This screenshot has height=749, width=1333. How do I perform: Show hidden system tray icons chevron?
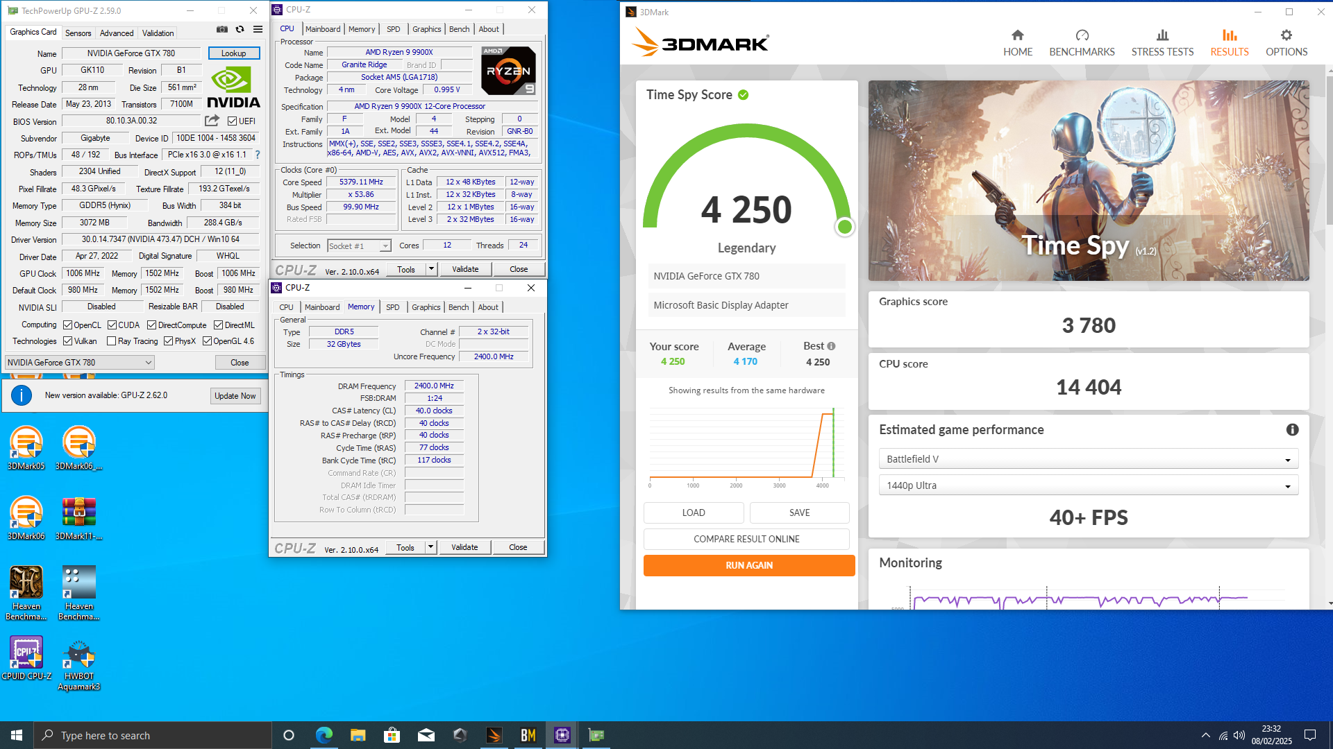[x=1205, y=735]
